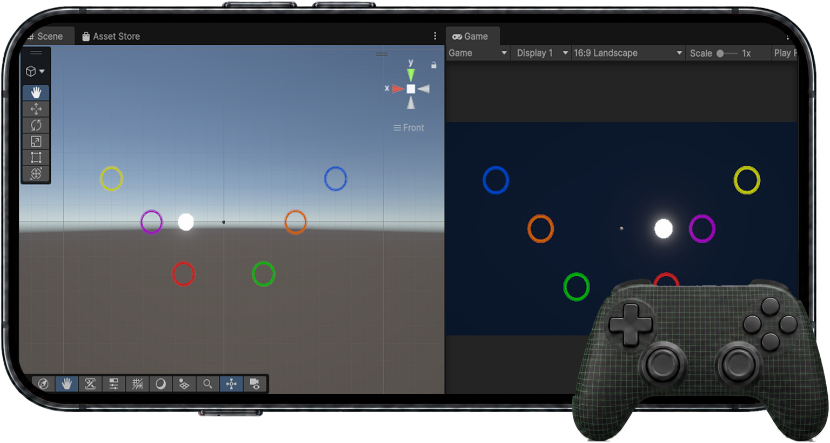The width and height of the screenshot is (830, 443).
Task: Toggle the highlighted gizmos button in the bottom bar
Action: pyautogui.click(x=231, y=384)
